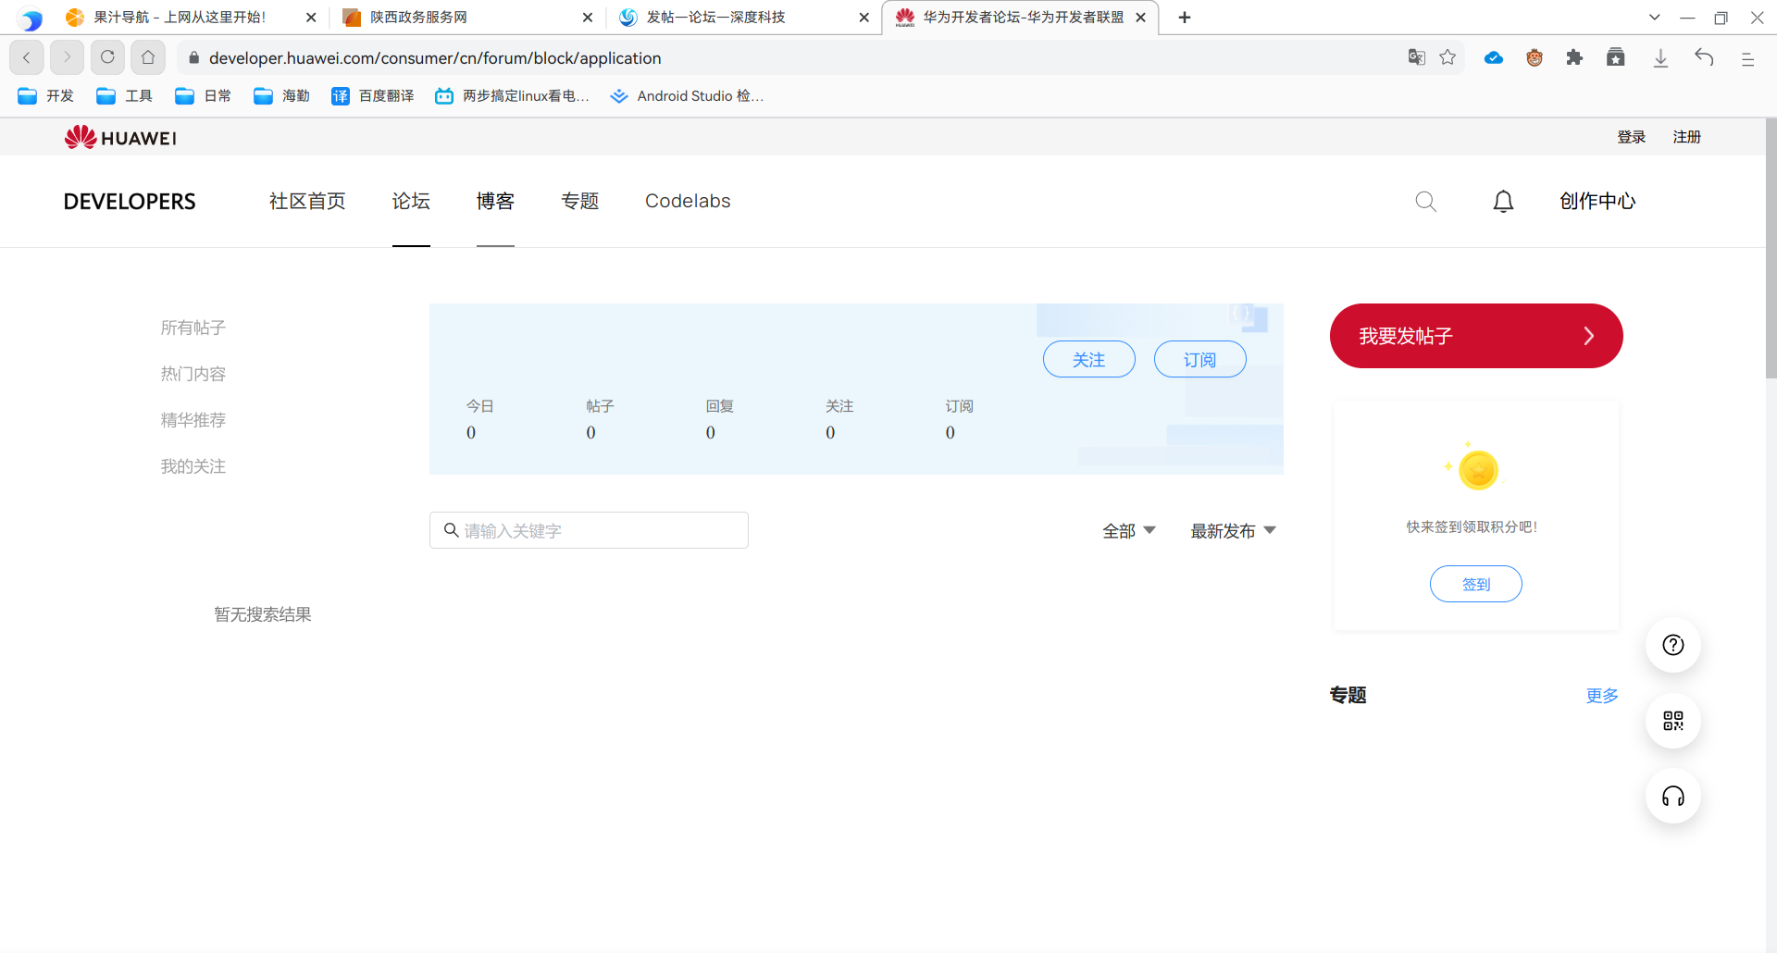
Task: Contact support via the headset floating button
Action: tap(1673, 797)
